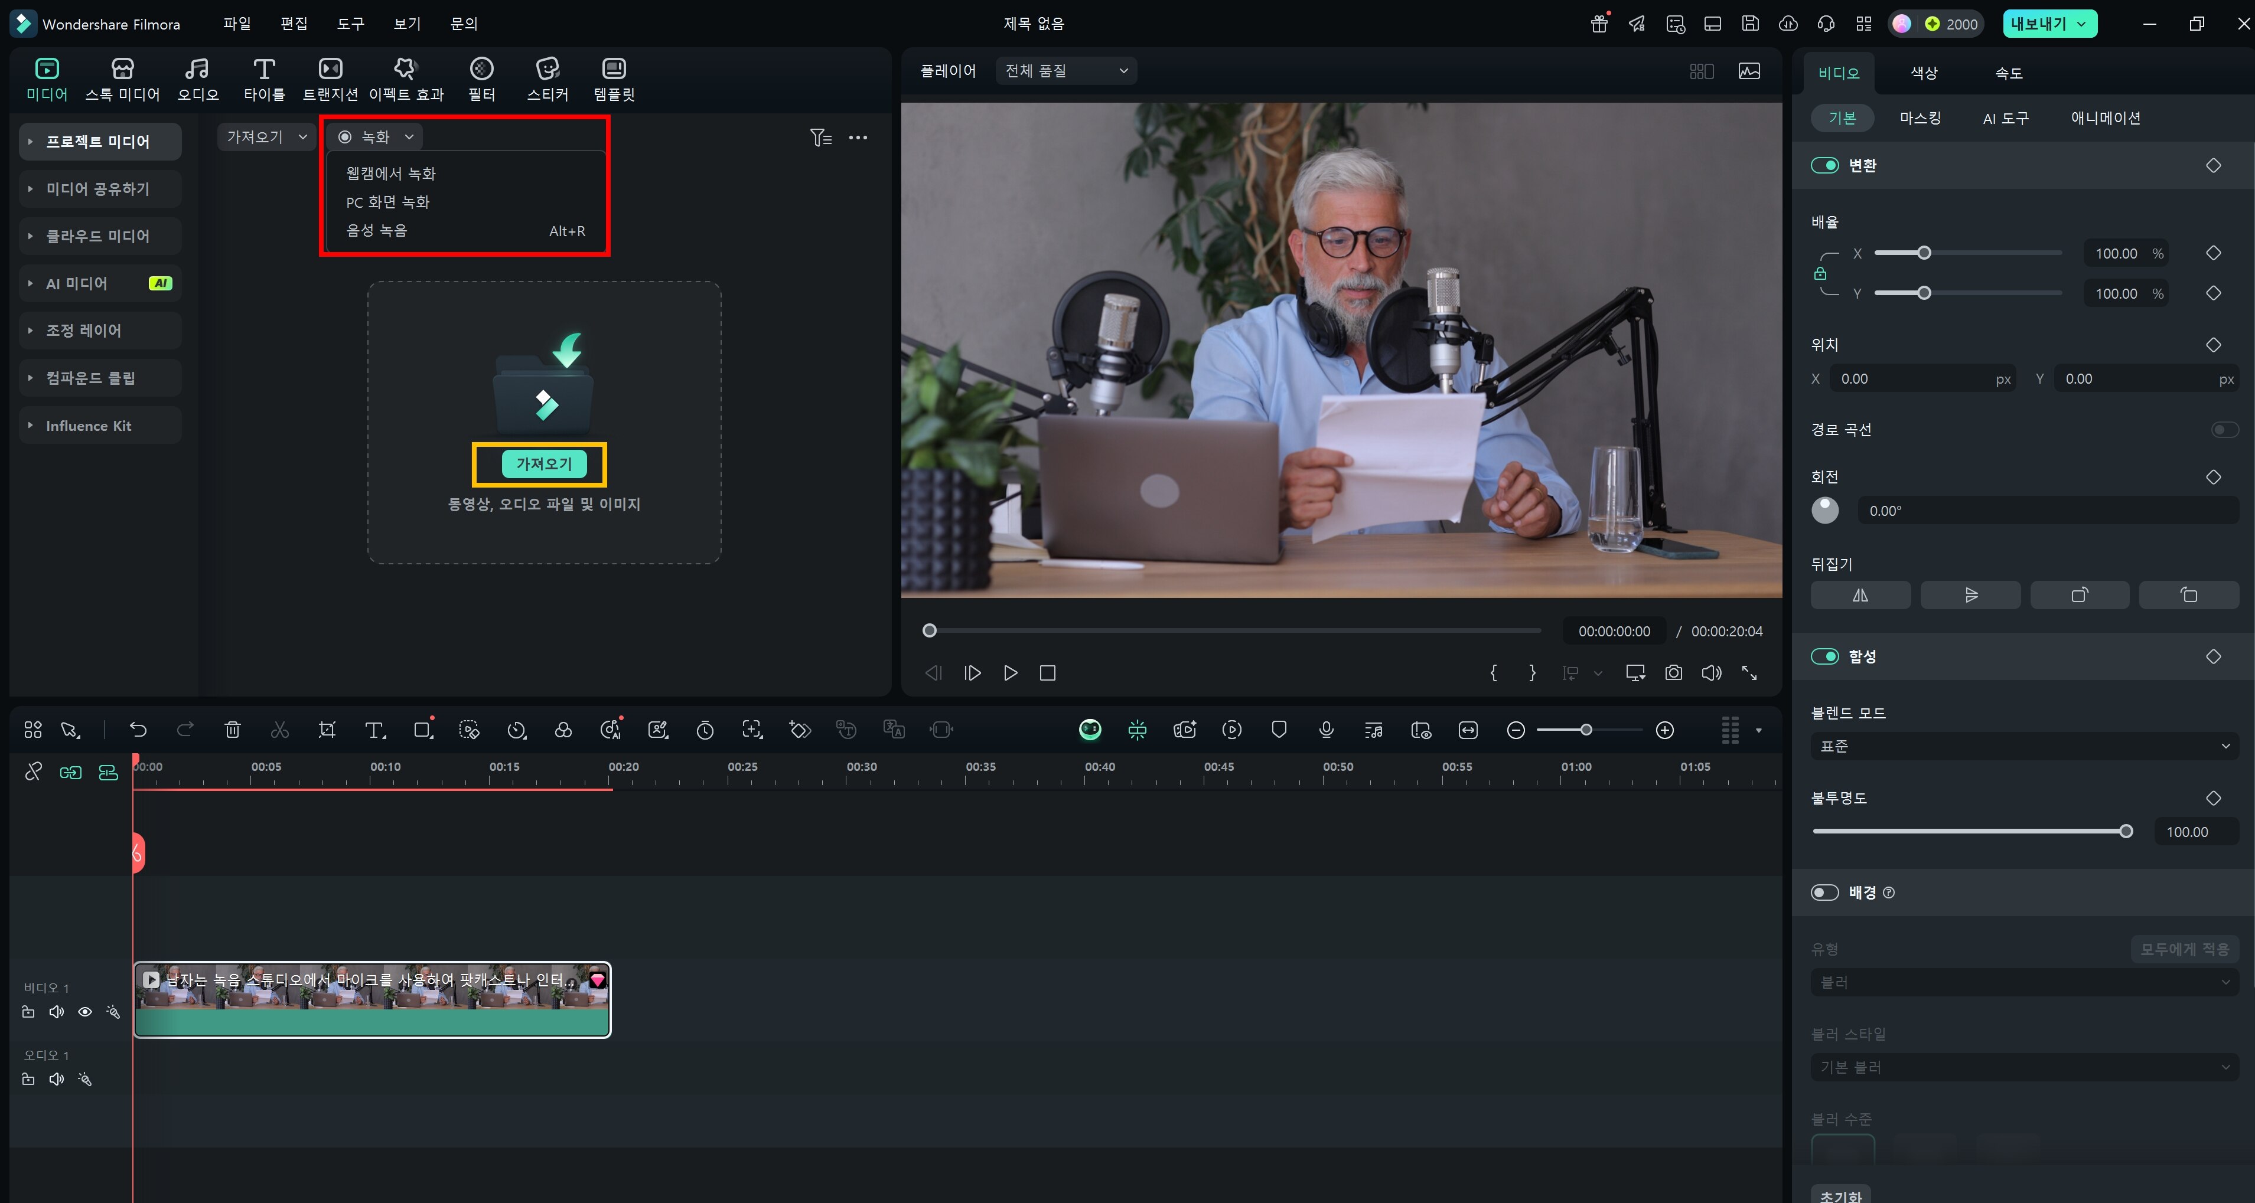Click the stop button under preview
Image resolution: width=2255 pixels, height=1203 pixels.
[x=1047, y=673]
